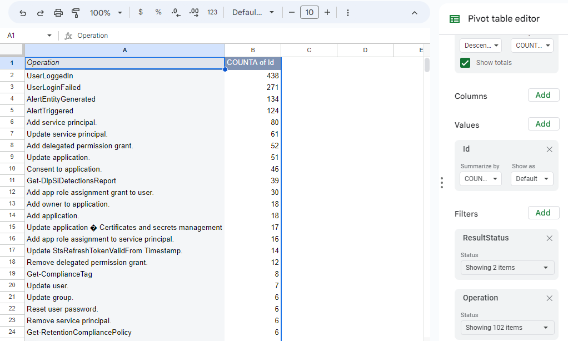This screenshot has height=341, width=568.
Task: Collapse the toolbar with the chevron
Action: 414,12
